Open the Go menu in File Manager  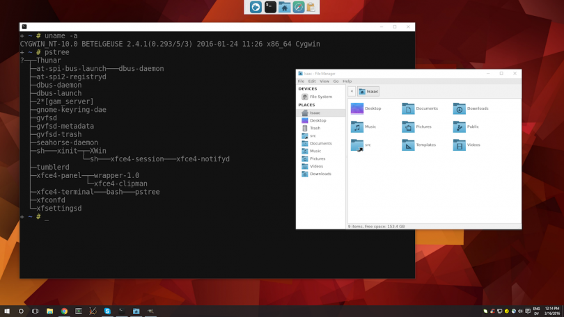pyautogui.click(x=336, y=81)
